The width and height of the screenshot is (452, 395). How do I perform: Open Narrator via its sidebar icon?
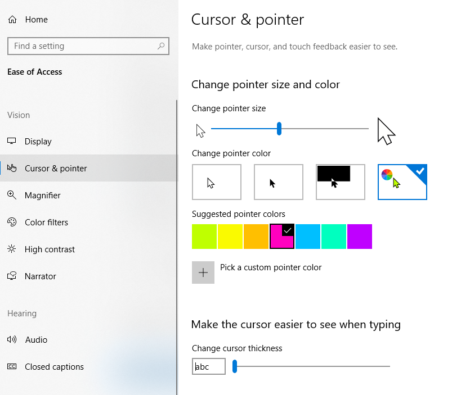tap(11, 276)
